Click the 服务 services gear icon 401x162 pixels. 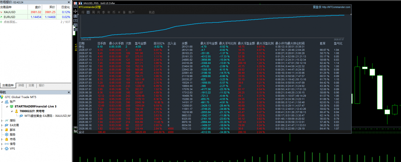[x=7, y=134]
